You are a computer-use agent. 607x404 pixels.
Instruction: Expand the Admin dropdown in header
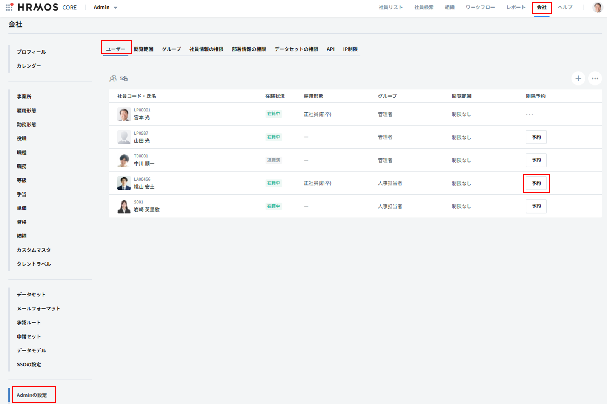click(x=106, y=8)
